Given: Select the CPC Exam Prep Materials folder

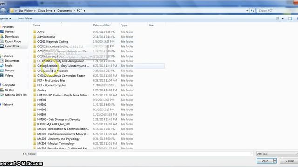Looking at the screenshot, I should pyautogui.click(x=53, y=71).
